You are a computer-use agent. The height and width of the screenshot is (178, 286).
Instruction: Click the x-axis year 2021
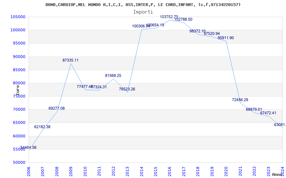pos(240,171)
